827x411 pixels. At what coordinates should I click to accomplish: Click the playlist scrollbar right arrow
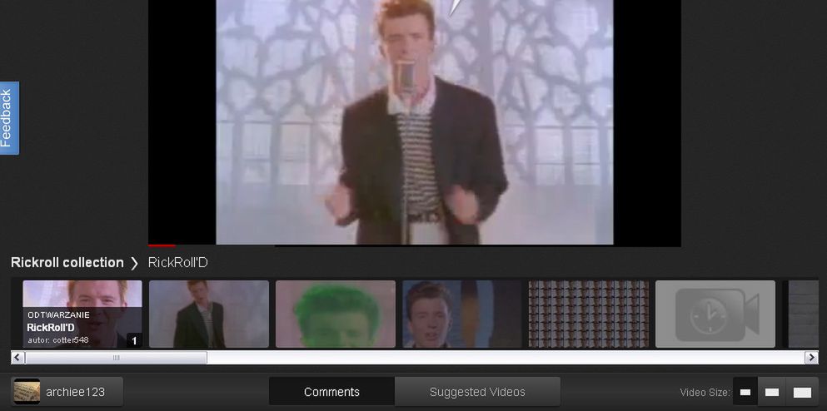[811, 358]
